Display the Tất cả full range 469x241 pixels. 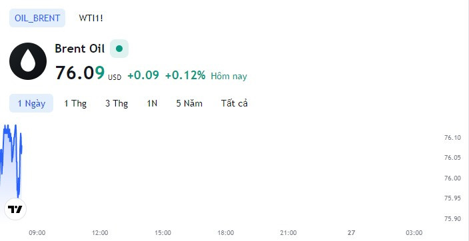click(x=234, y=103)
